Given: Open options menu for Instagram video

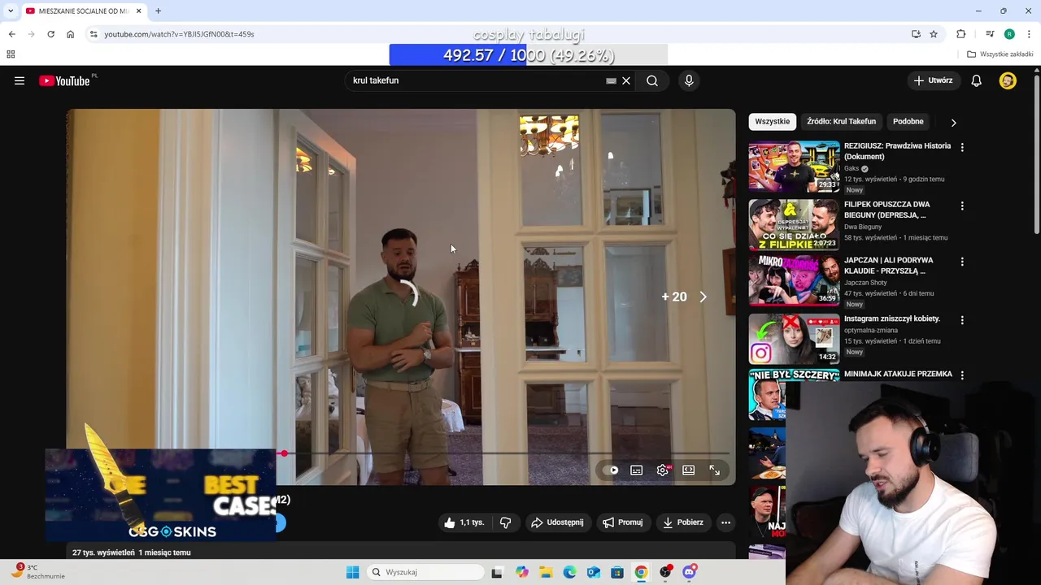Looking at the screenshot, I should pyautogui.click(x=962, y=320).
